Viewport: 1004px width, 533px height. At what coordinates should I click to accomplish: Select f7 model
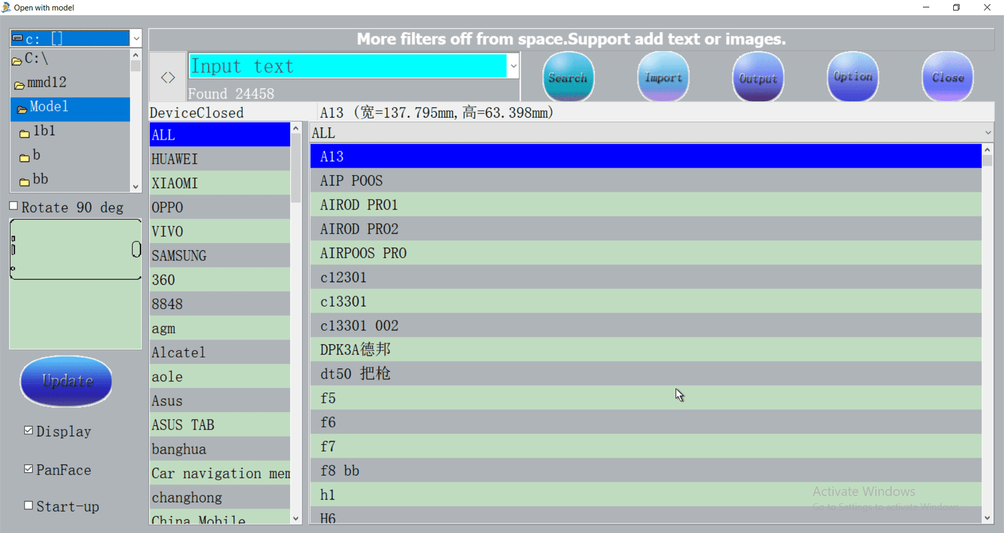click(646, 446)
